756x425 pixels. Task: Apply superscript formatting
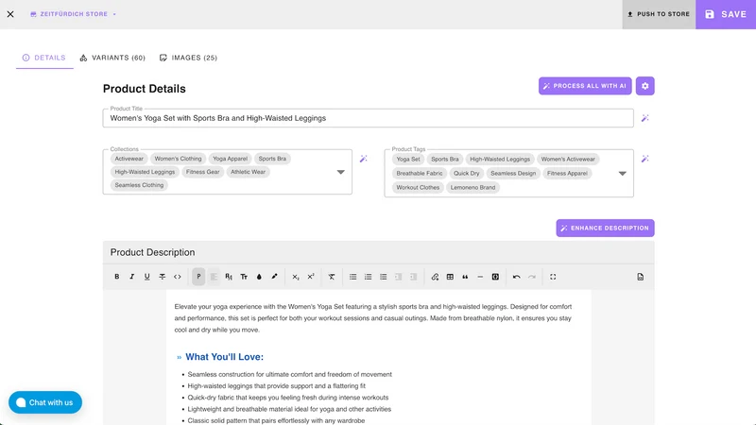click(311, 277)
